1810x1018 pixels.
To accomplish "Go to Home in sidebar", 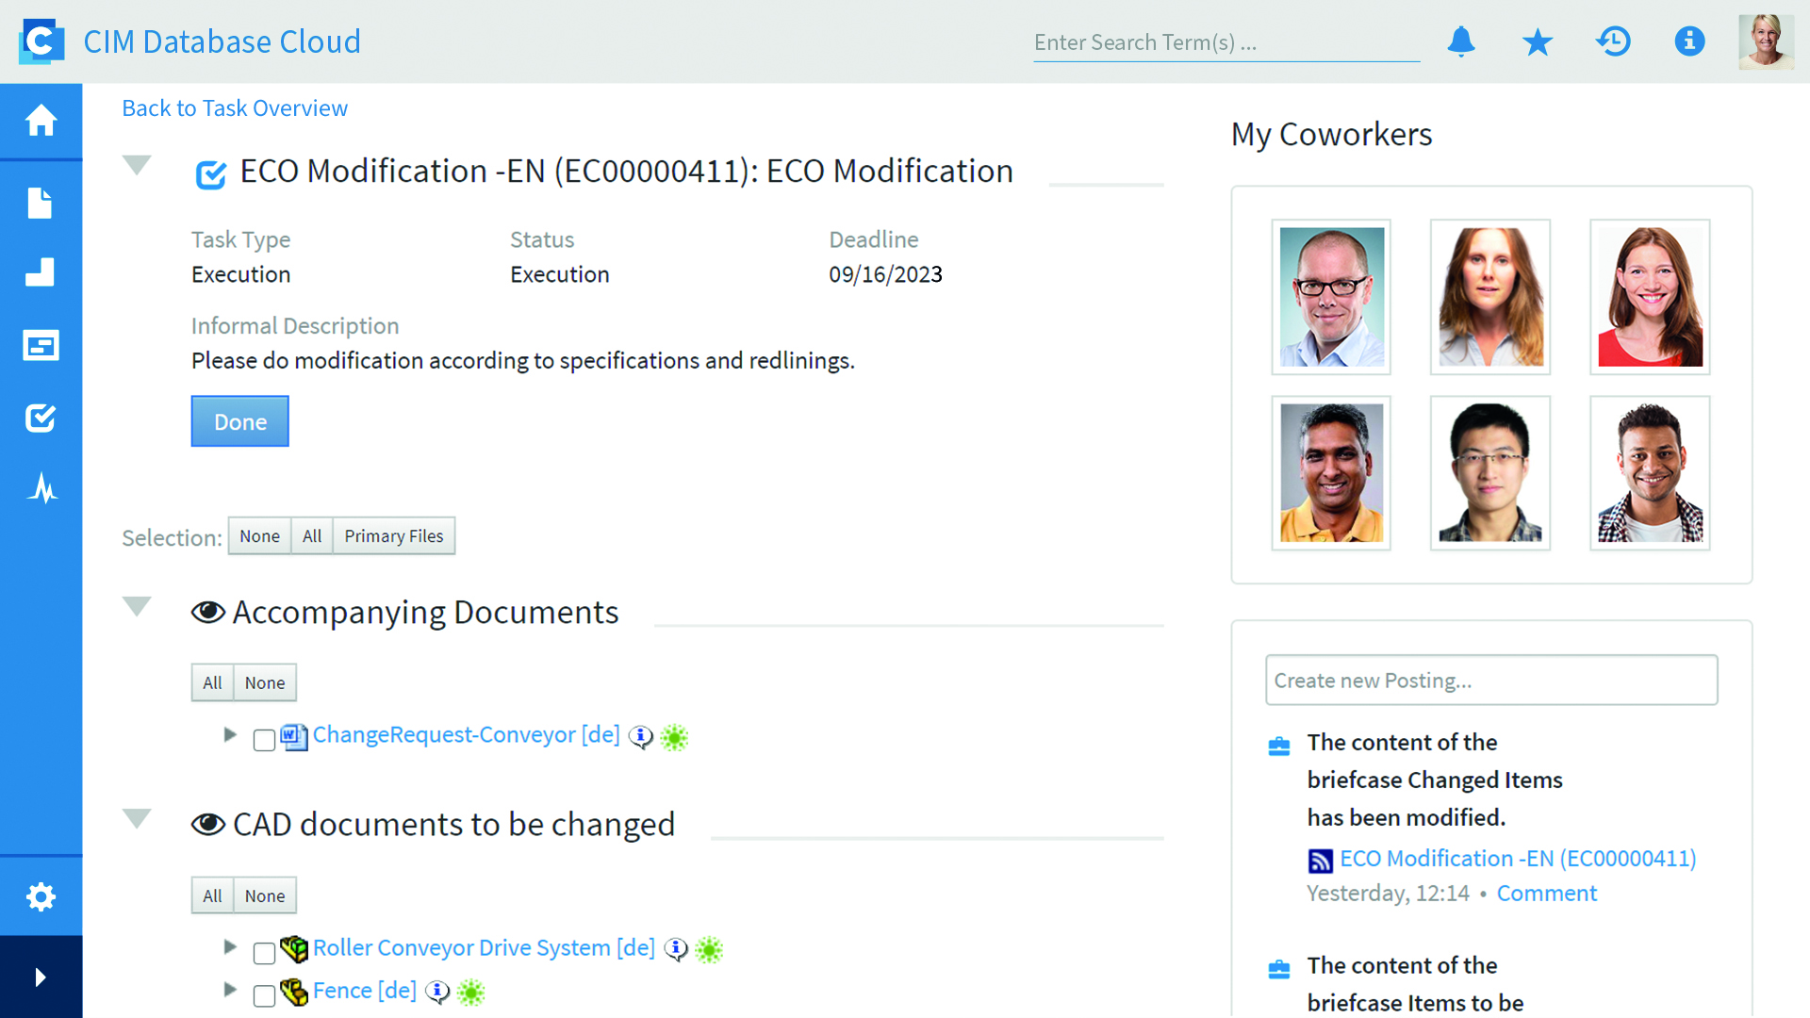I will pyautogui.click(x=41, y=121).
